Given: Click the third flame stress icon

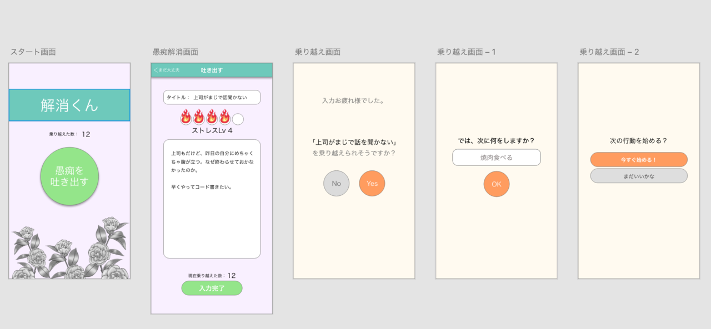Looking at the screenshot, I should (212, 117).
